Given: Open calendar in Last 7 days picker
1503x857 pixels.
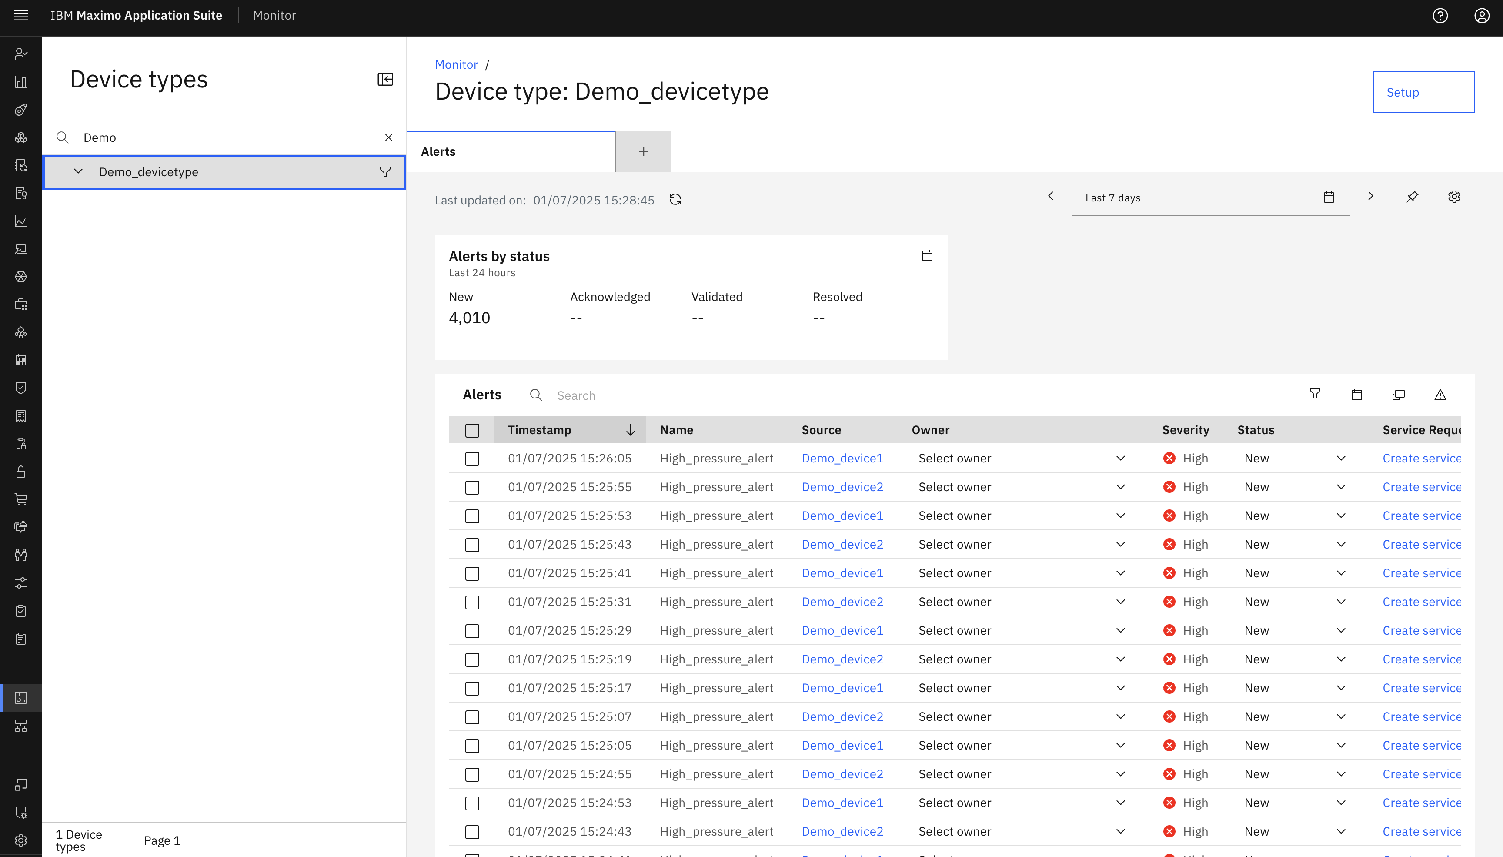Looking at the screenshot, I should point(1328,197).
